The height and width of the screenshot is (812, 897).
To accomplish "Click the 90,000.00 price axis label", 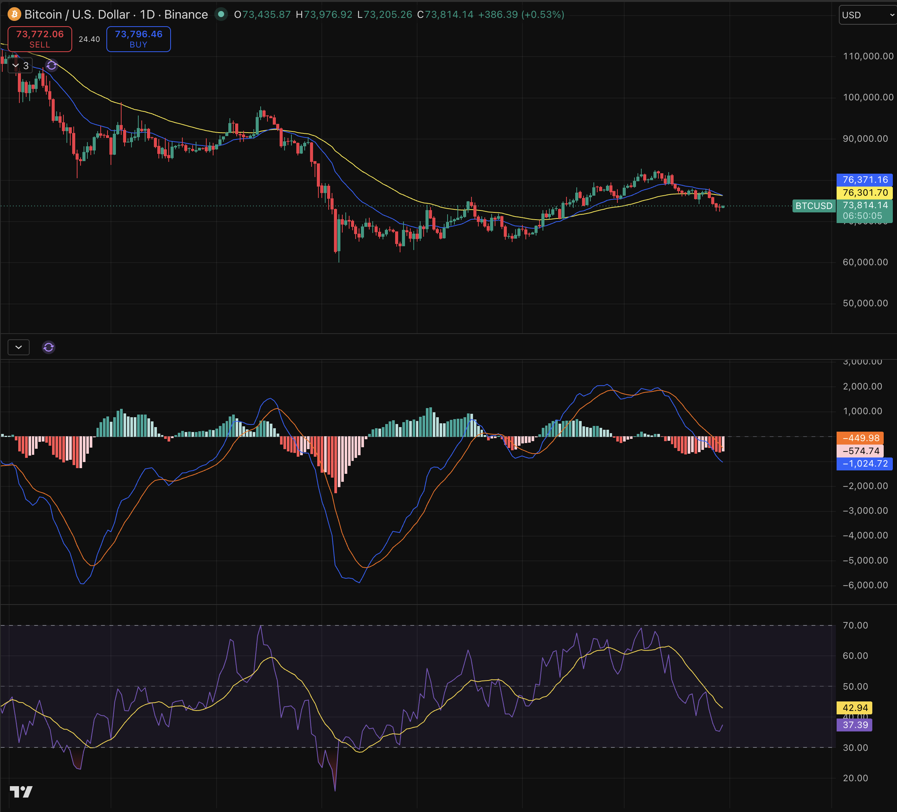I will (x=865, y=139).
